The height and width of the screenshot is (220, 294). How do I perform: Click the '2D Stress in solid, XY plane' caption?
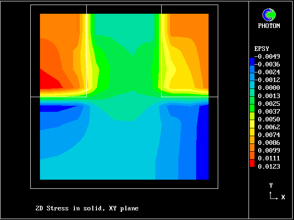coord(87,208)
